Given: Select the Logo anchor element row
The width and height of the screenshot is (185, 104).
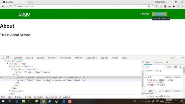Looking at the screenshot, I should 33,72.
